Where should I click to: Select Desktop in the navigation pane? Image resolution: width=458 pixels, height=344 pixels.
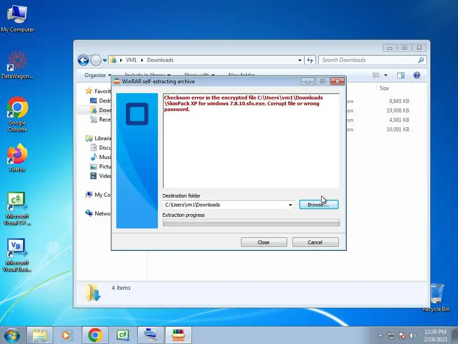101,101
